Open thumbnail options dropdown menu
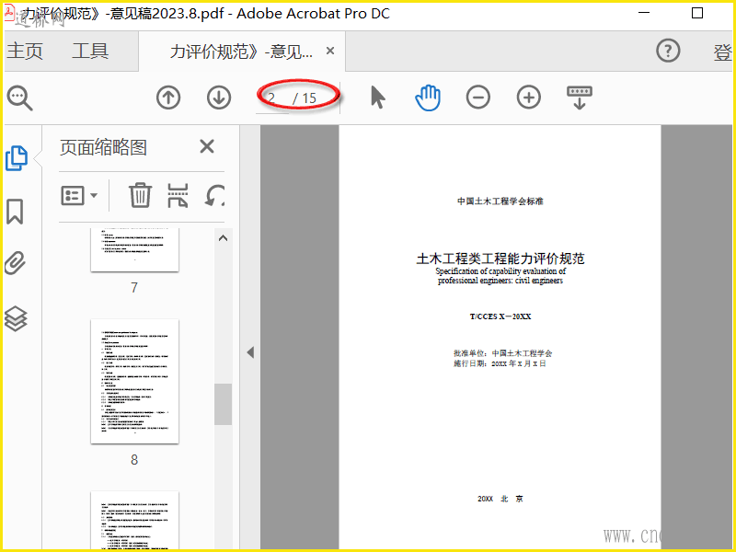The image size is (736, 552). (79, 195)
